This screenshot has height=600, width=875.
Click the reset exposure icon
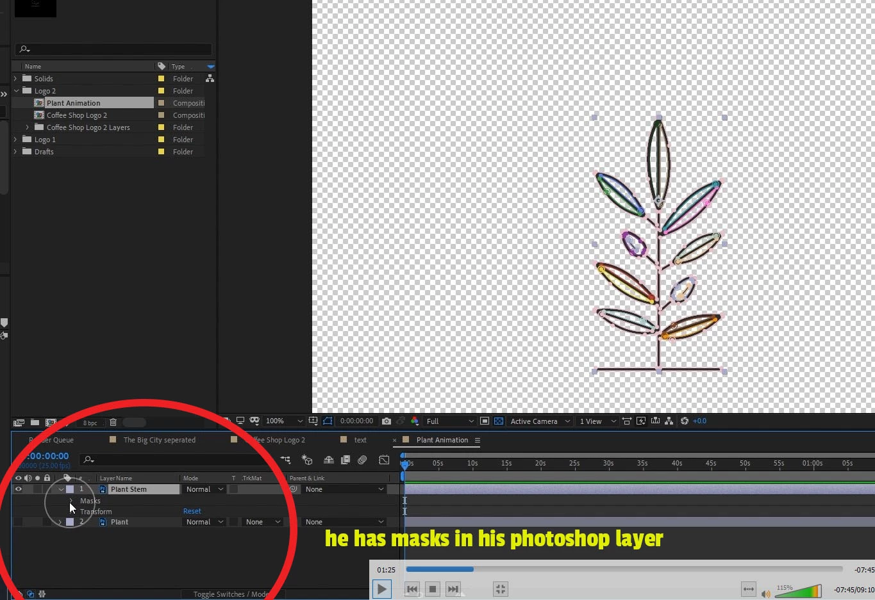685,421
